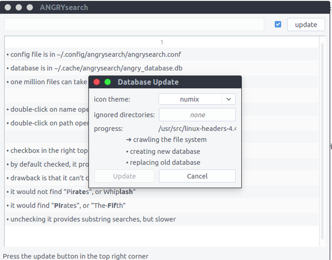Toggle the checkbox beside the update button

click(x=278, y=24)
